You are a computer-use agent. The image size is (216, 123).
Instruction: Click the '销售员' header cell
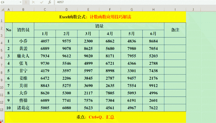[23, 30]
